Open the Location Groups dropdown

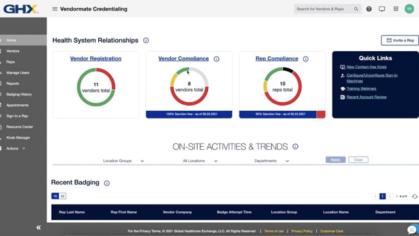(124, 161)
